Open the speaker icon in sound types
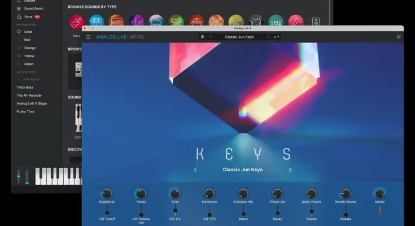 [316, 21]
